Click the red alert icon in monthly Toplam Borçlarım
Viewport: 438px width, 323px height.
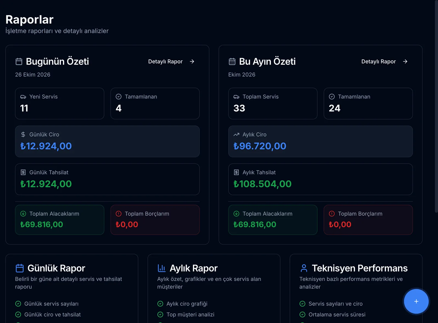[332, 214]
